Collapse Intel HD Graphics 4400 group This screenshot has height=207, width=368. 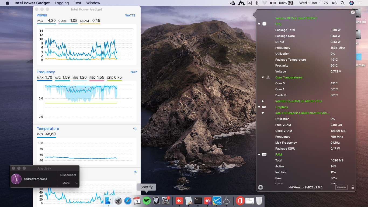263,113
